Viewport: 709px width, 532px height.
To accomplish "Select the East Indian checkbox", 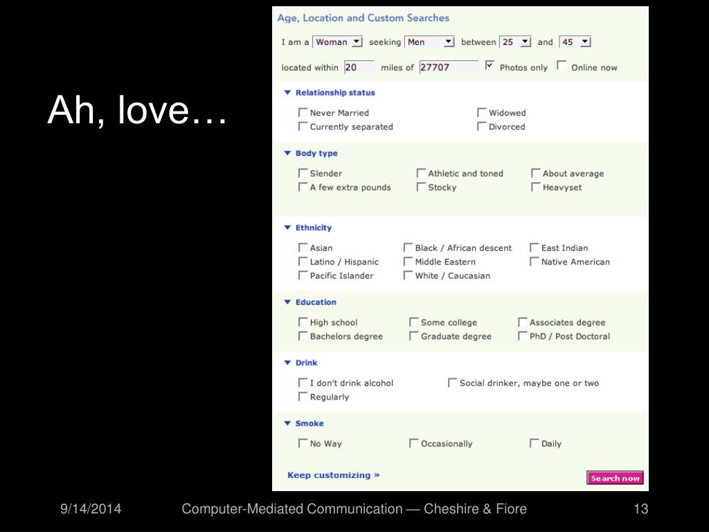I will click(535, 247).
